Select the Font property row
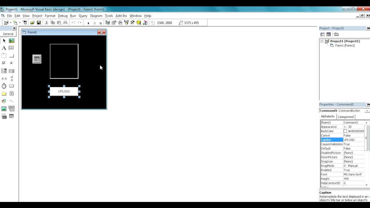Image resolution: width=370 pixels, height=208 pixels. pos(342,174)
